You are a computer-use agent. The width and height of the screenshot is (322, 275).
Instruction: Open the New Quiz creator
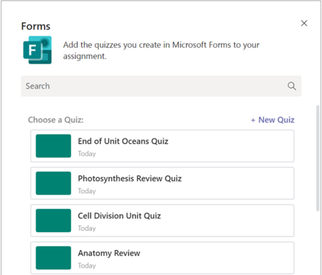(272, 120)
